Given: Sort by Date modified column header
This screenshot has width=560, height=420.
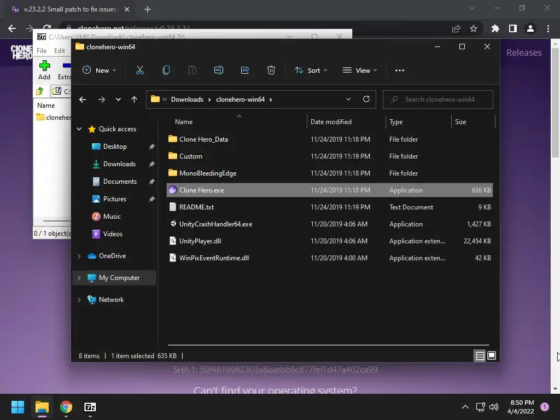Looking at the screenshot, I should (x=331, y=122).
